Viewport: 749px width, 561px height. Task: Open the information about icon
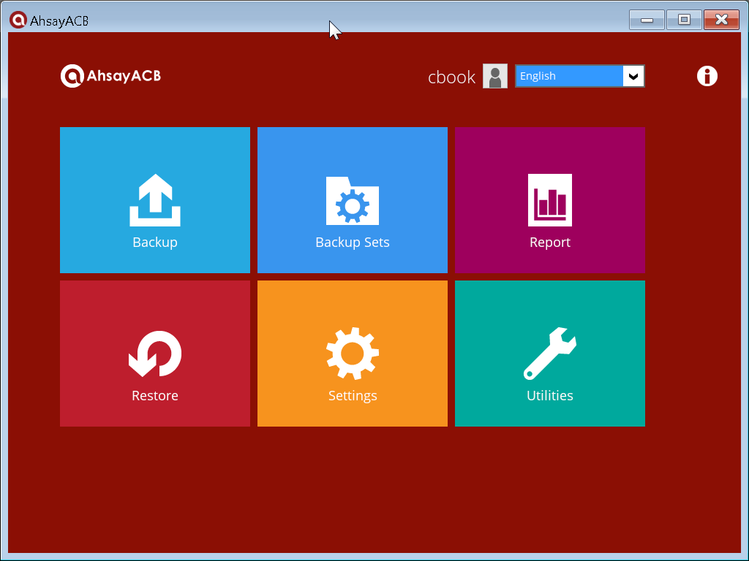[x=707, y=76]
